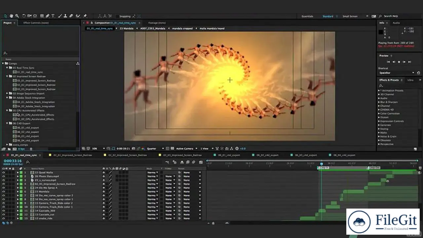Click new folder icon in Project panel
Screen dimensions: 423x238
coord(9,149)
